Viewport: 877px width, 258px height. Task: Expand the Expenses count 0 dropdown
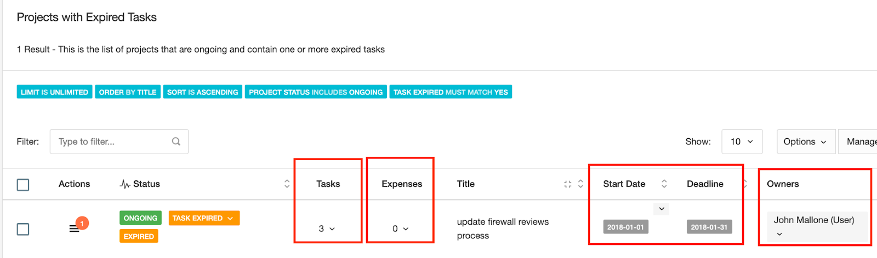[400, 228]
